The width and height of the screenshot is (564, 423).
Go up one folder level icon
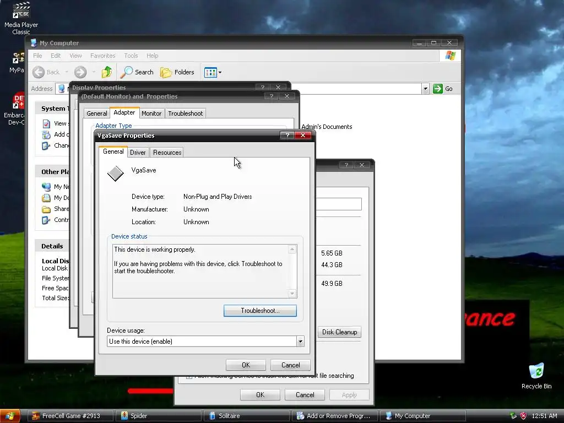(106, 72)
